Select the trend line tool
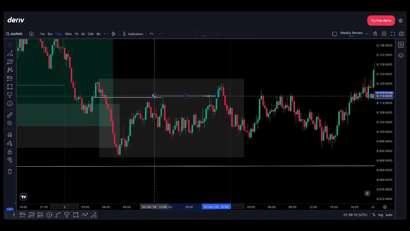410x231 pixels. (x=10, y=53)
